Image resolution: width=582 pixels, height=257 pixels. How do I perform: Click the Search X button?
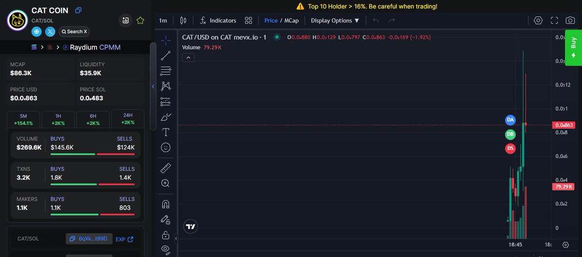74,32
